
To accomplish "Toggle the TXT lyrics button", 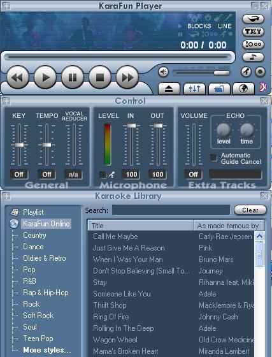I will (253, 31).
